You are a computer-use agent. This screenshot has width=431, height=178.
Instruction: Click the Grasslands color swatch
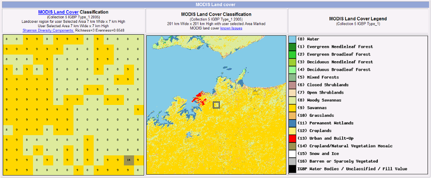(x=293, y=115)
